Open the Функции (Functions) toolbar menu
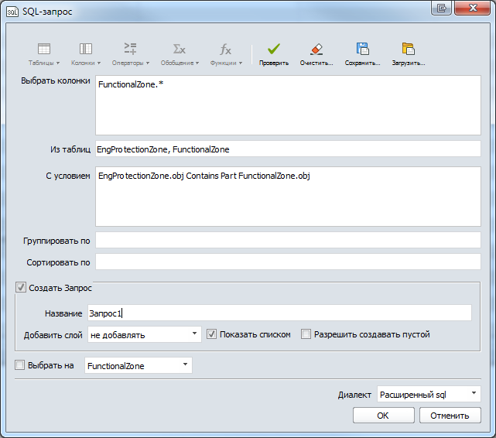 (225, 53)
